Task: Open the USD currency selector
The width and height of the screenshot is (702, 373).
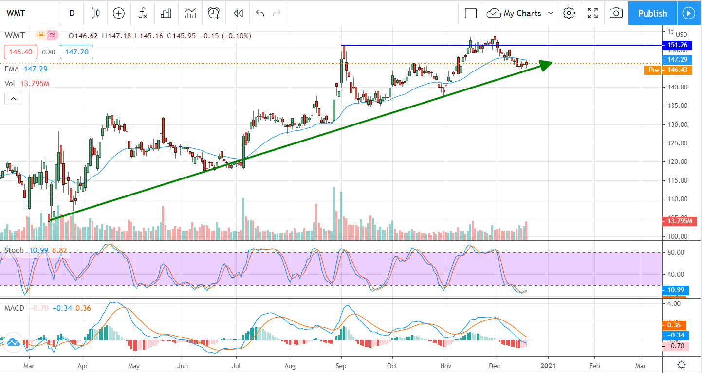Action: click(681, 35)
